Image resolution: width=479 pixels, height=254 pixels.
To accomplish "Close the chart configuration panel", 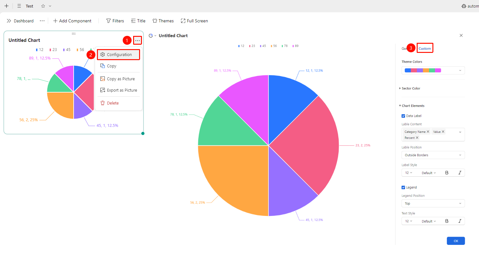I will (461, 35).
